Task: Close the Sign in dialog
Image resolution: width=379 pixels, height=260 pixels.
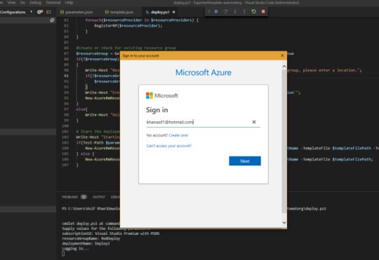Action: pos(282,55)
